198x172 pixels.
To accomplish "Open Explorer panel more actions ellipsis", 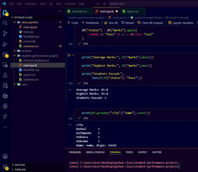I will (x=60, y=11).
